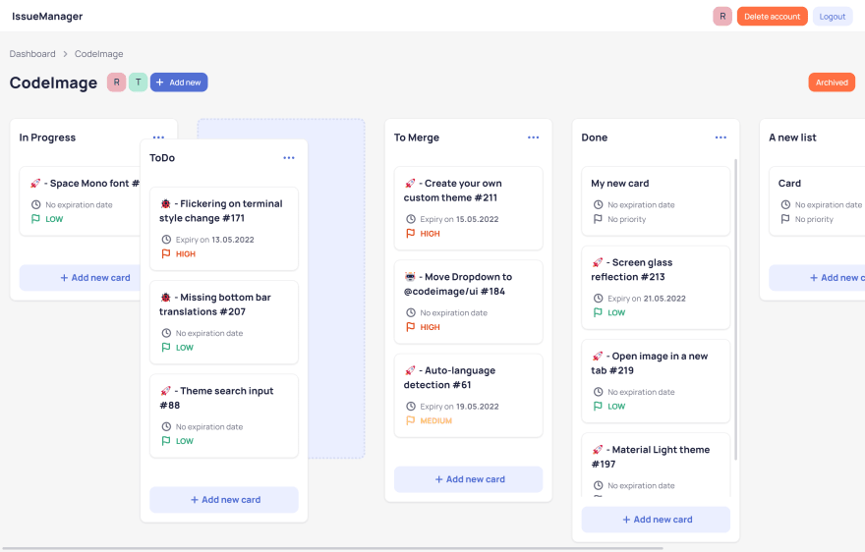Click clock icon beside Expiry on 19.05.2022
This screenshot has width=865, height=552.
click(411, 407)
